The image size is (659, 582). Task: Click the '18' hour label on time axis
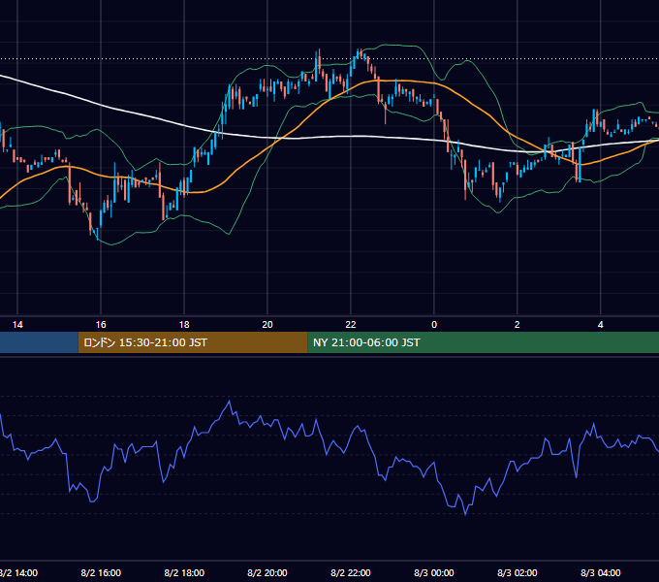point(184,325)
